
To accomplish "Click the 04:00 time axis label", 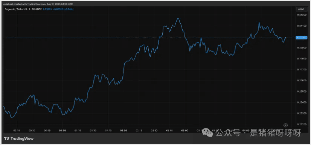I will pos(246,131).
